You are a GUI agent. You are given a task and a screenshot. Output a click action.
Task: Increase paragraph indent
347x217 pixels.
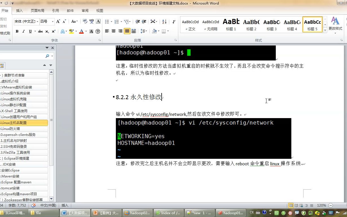[144, 21]
